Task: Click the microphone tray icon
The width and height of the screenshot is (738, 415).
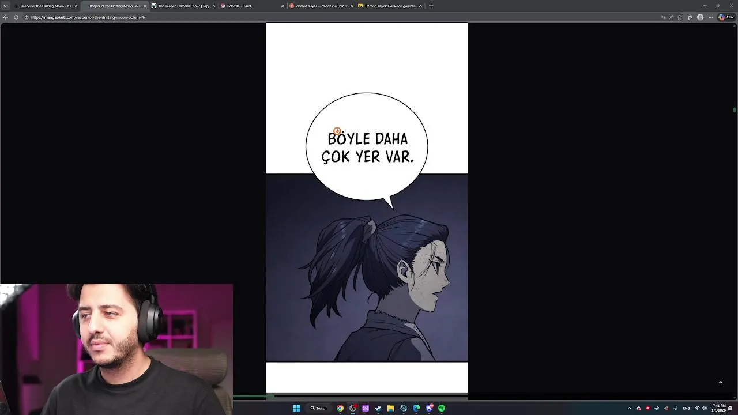Action: pyautogui.click(x=675, y=408)
